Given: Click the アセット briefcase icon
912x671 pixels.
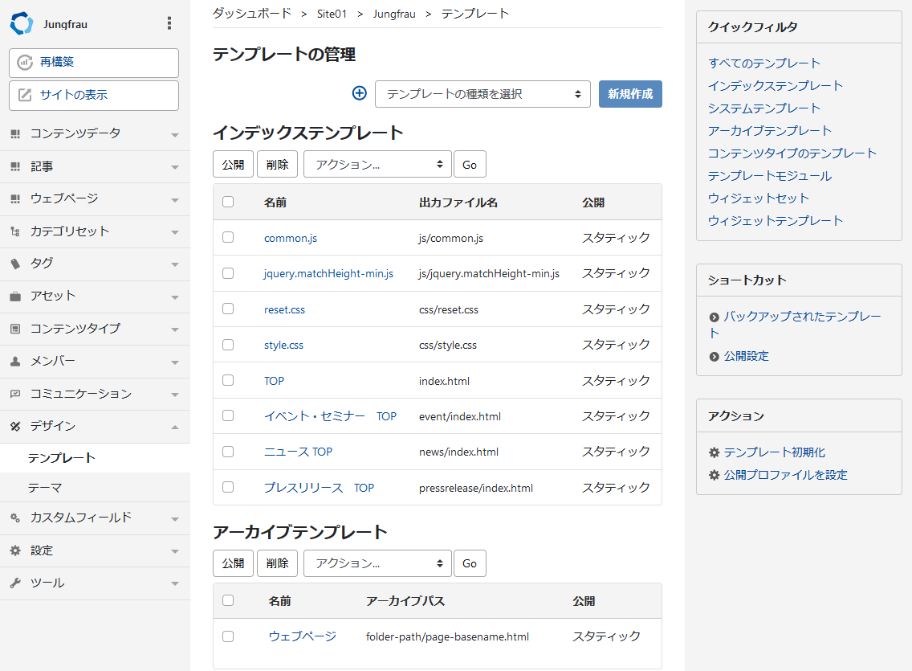Looking at the screenshot, I should pyautogui.click(x=15, y=297).
